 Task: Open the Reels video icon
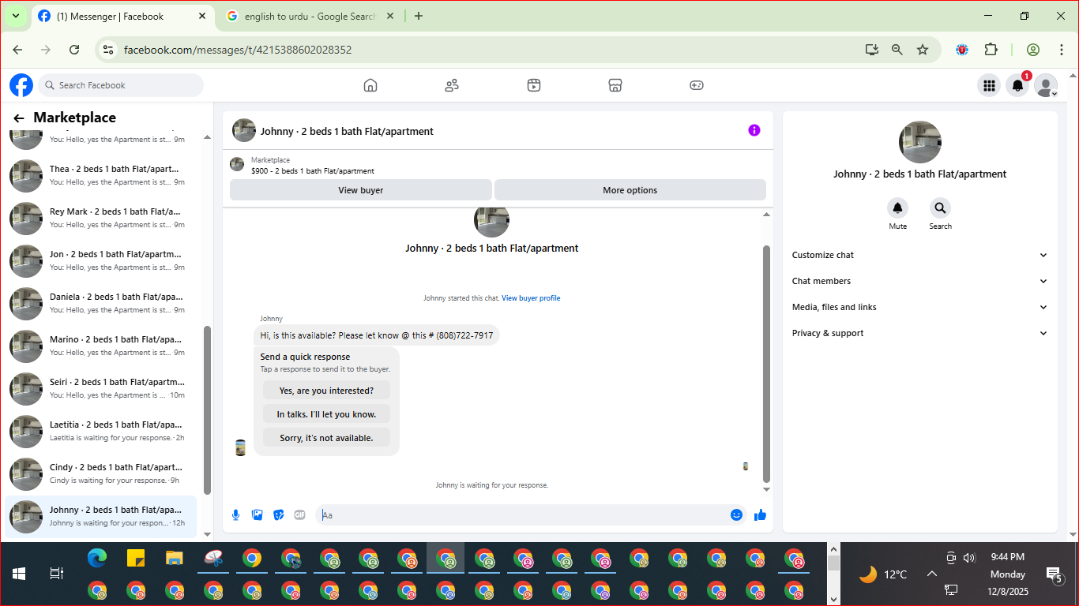[534, 85]
